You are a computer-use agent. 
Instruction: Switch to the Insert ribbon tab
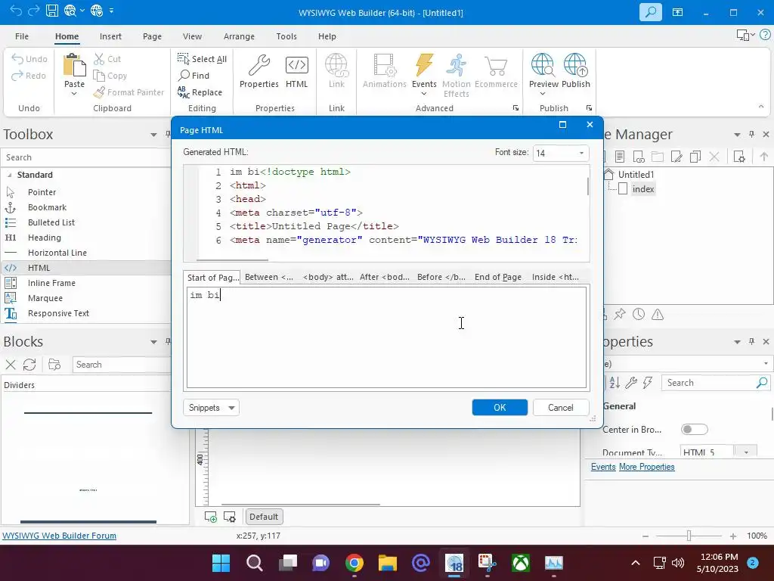click(x=110, y=36)
